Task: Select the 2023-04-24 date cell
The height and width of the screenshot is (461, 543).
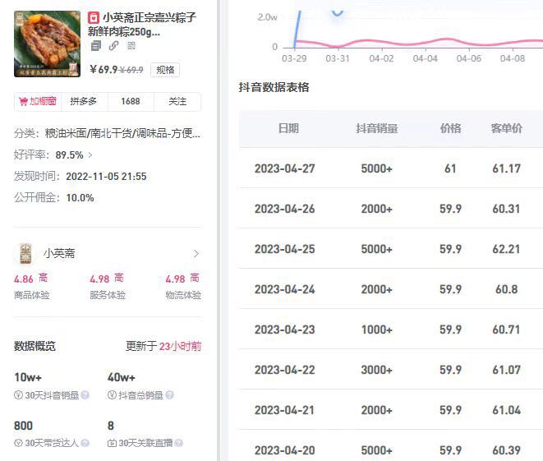Action: click(285, 289)
